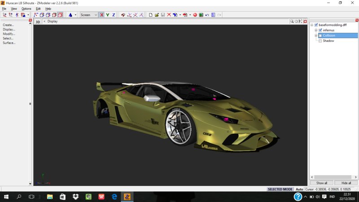Click the Display label in viewport header
359x202 pixels.
coord(53,21)
